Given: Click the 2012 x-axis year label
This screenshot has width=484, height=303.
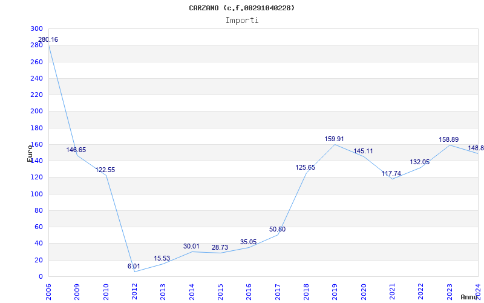Looking at the screenshot, I should [x=134, y=292].
